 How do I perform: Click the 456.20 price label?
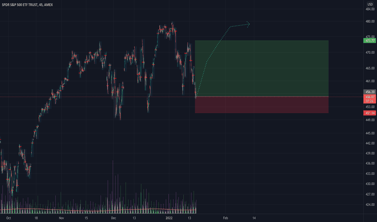coord(370,92)
